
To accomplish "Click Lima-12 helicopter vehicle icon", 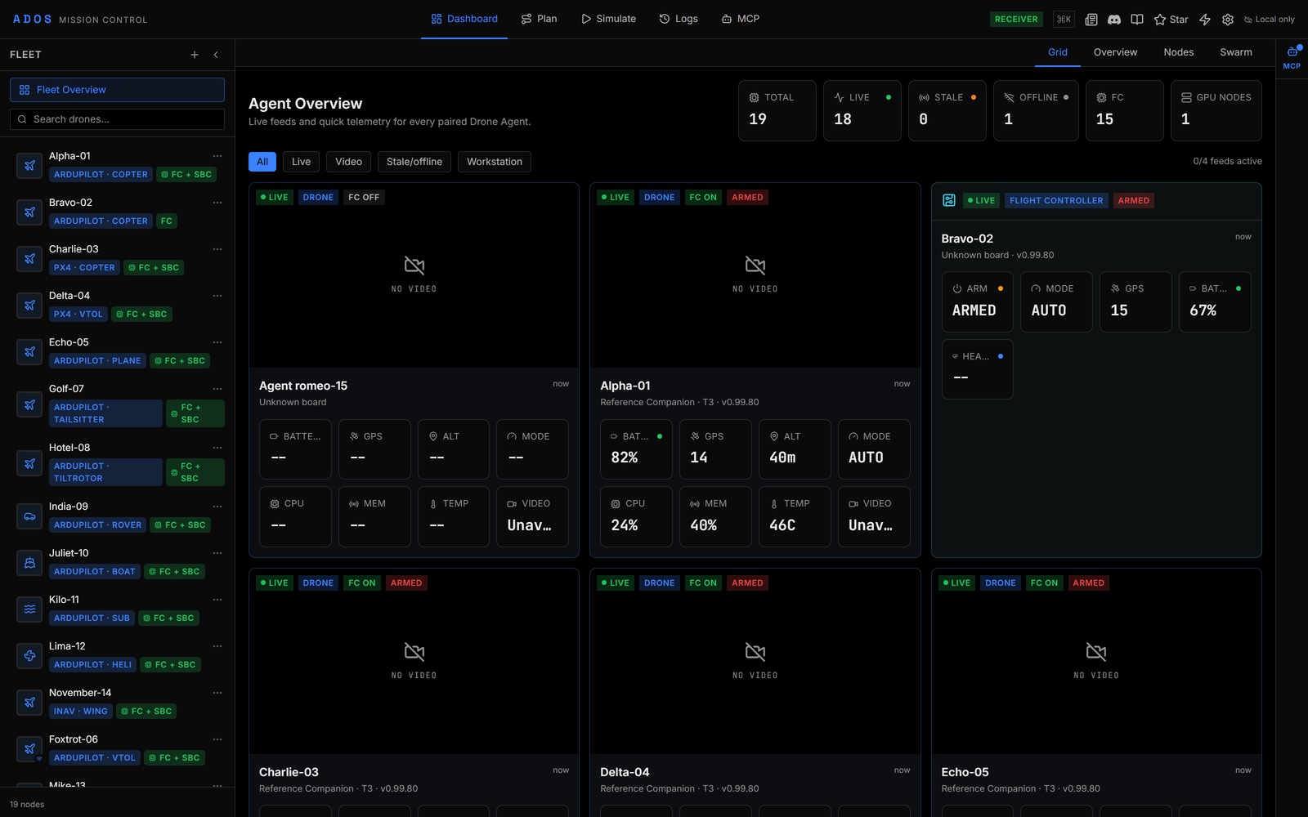I will coord(29,655).
